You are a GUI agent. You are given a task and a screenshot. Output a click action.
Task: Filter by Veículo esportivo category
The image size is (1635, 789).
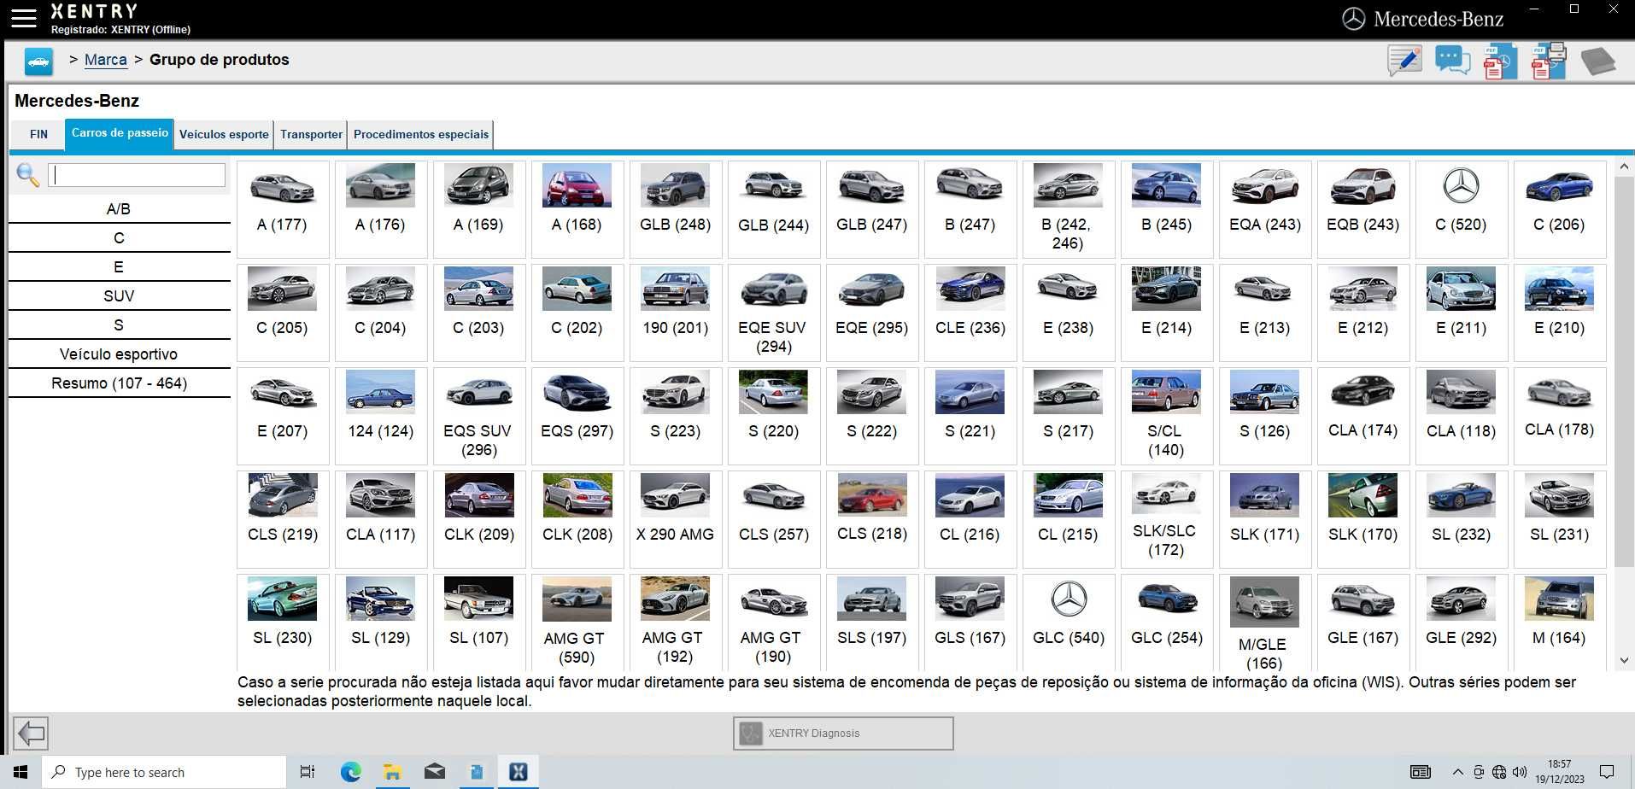click(x=119, y=354)
